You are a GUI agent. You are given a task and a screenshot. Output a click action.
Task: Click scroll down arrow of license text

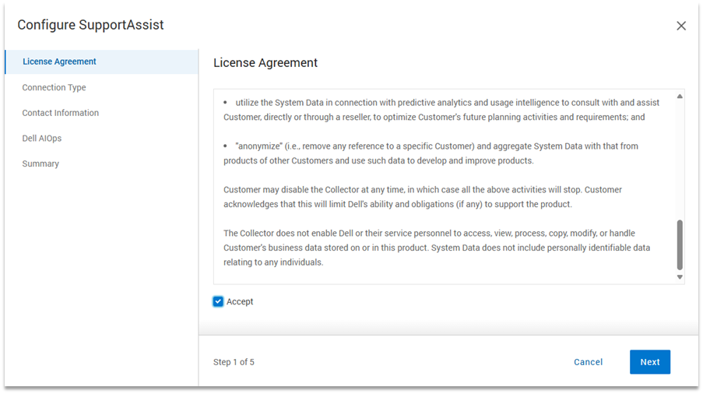[680, 277]
